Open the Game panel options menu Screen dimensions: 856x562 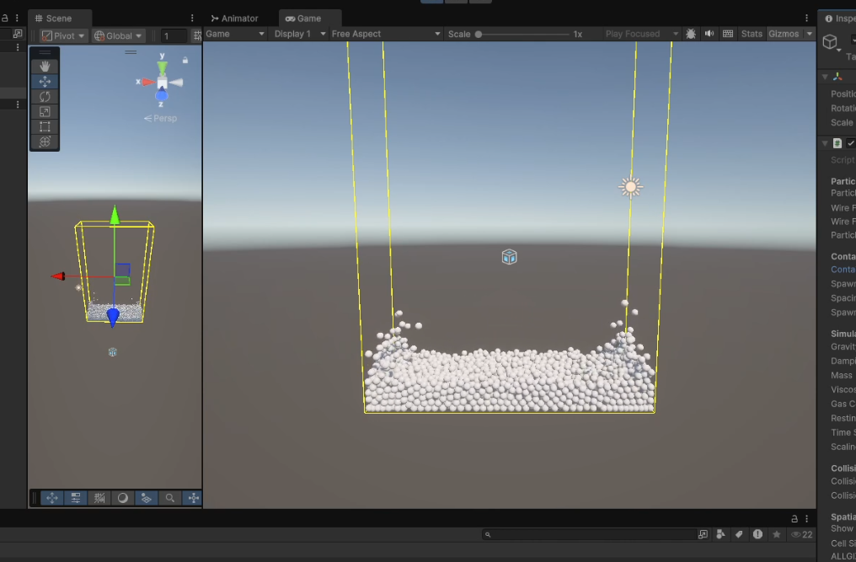pyautogui.click(x=807, y=18)
